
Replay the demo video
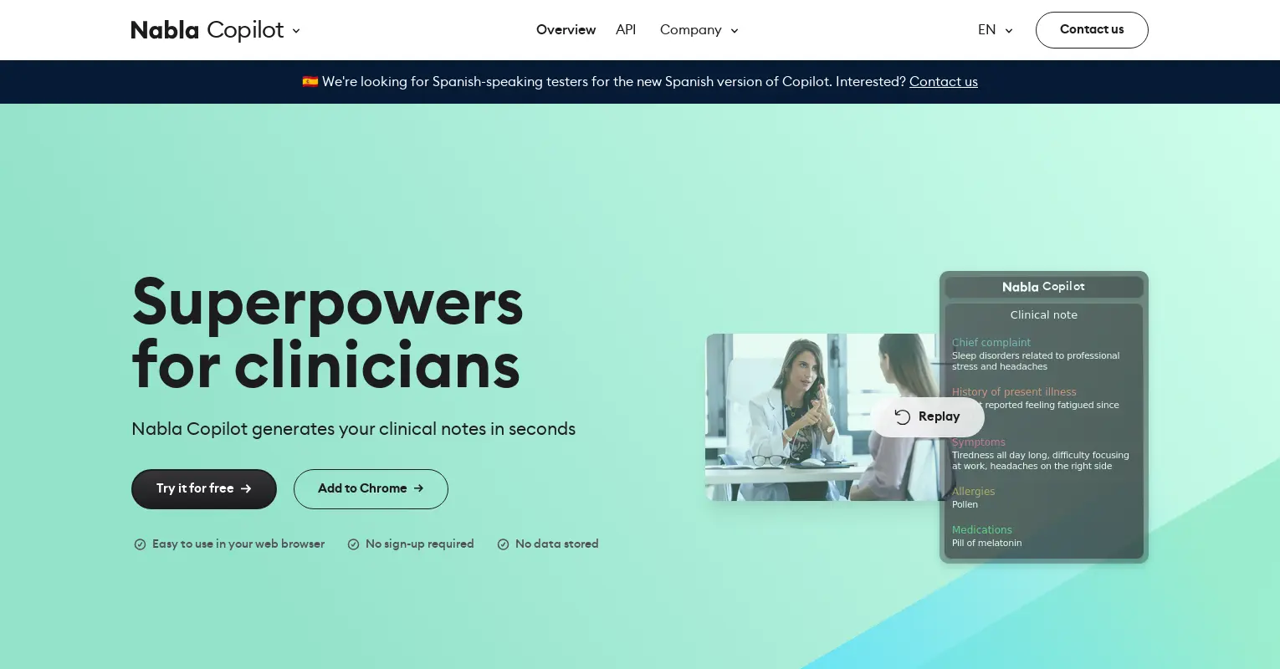coord(928,417)
